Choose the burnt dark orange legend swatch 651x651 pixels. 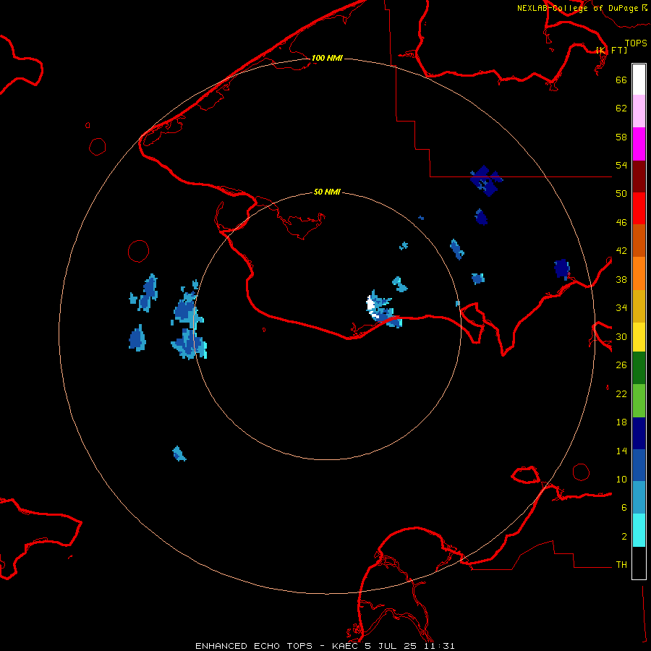[639, 240]
